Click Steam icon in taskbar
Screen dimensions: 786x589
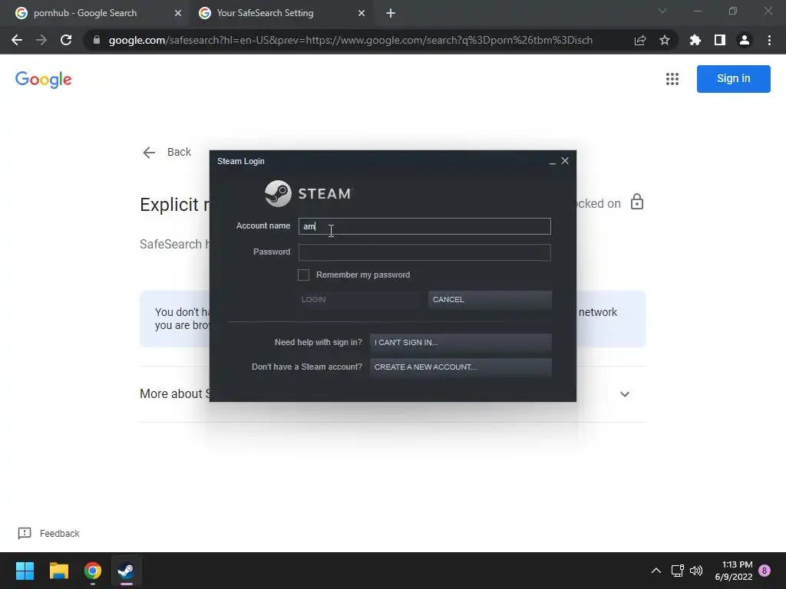tap(127, 571)
